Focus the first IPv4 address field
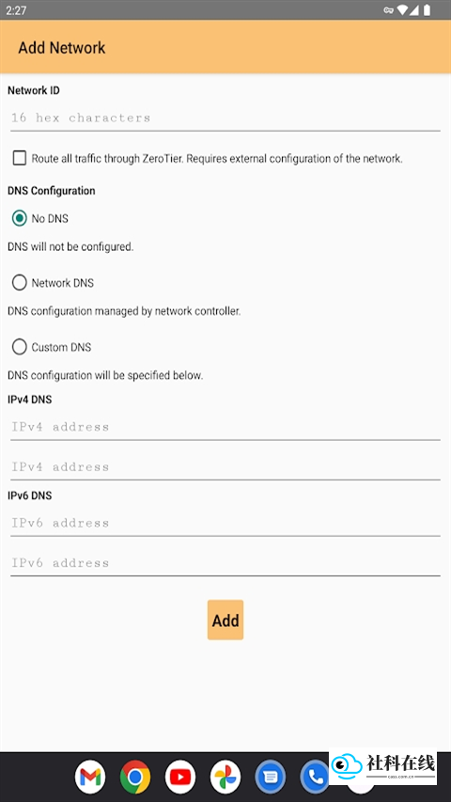 pyautogui.click(x=225, y=427)
